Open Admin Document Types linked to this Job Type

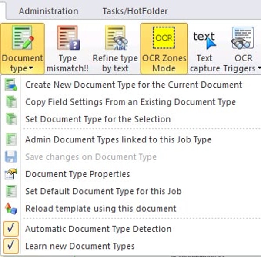tap(118, 139)
